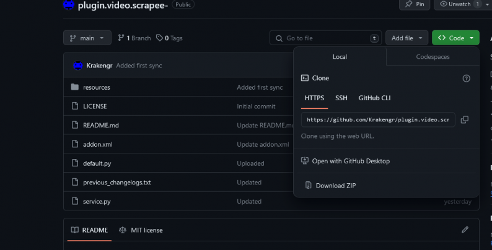Image resolution: width=492 pixels, height=250 pixels.
Task: Open the main branch selector dropdown
Action: pyautogui.click(x=87, y=38)
